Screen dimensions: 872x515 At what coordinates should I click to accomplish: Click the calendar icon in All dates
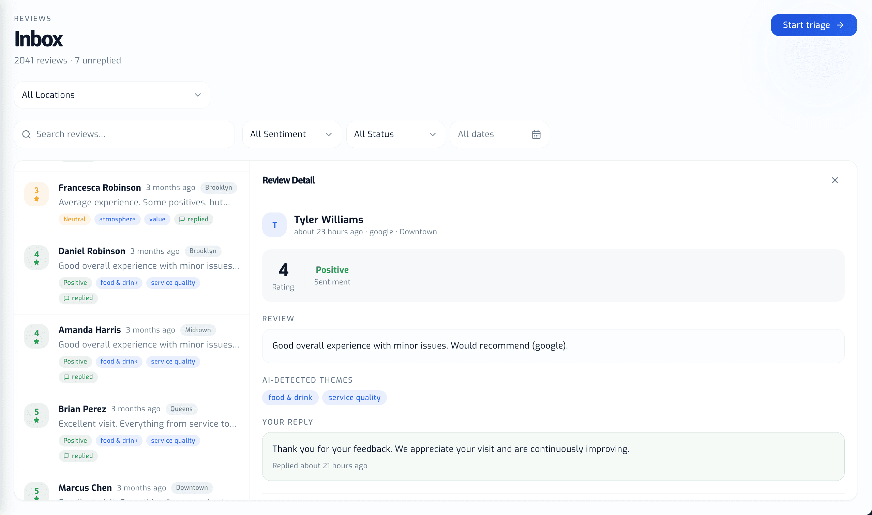coord(536,134)
